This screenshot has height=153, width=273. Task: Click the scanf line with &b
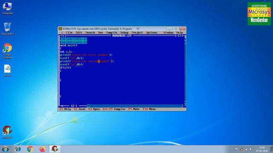tap(72, 64)
